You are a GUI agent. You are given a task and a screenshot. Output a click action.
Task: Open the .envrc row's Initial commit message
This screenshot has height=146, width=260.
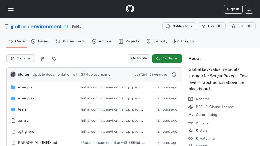(x=112, y=121)
